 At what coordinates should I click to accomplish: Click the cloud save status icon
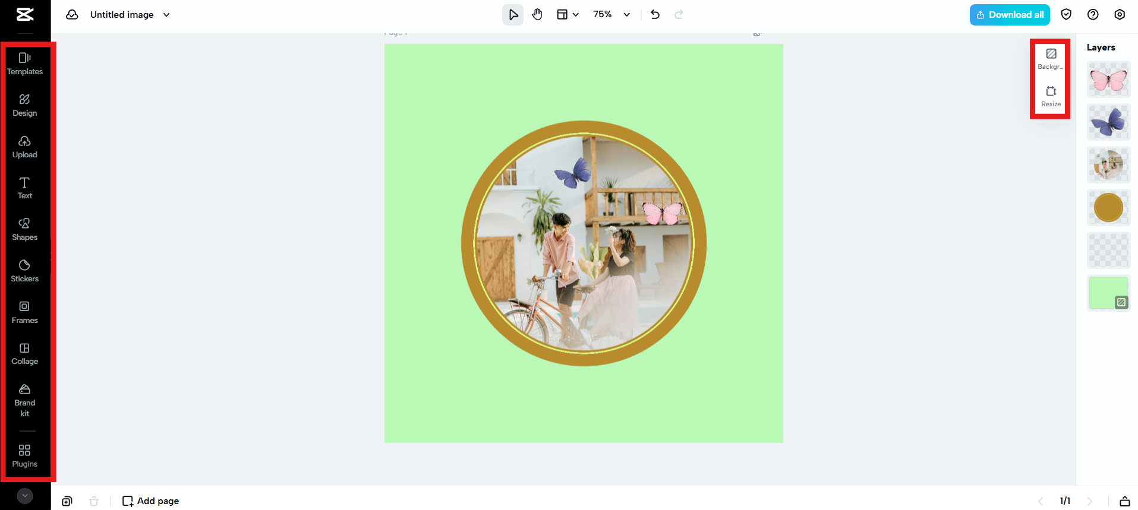click(72, 14)
